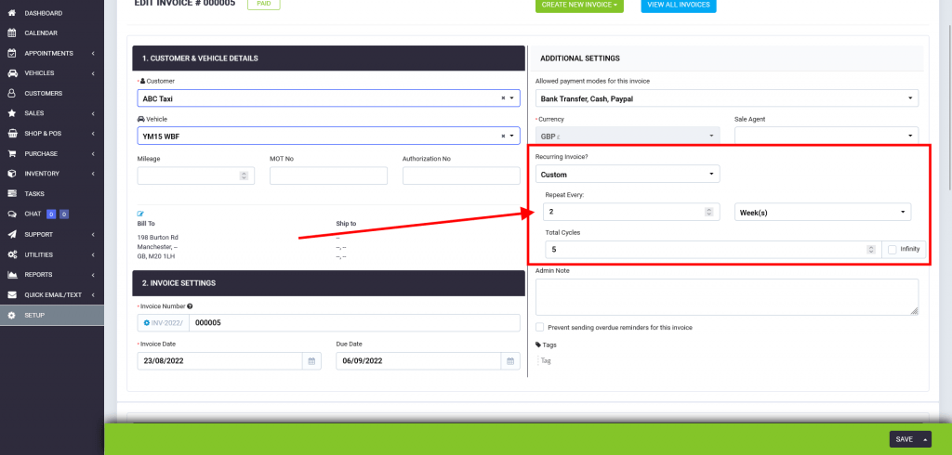Click the Dashboard home icon in sidebar
This screenshot has width=952, height=455.
pyautogui.click(x=11, y=13)
